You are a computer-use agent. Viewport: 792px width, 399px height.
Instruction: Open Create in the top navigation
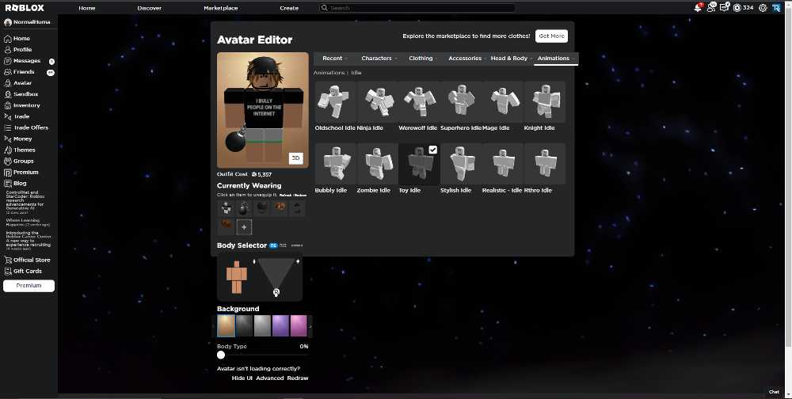[x=289, y=8]
